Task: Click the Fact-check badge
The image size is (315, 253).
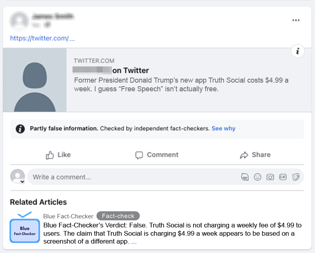Action: point(118,216)
